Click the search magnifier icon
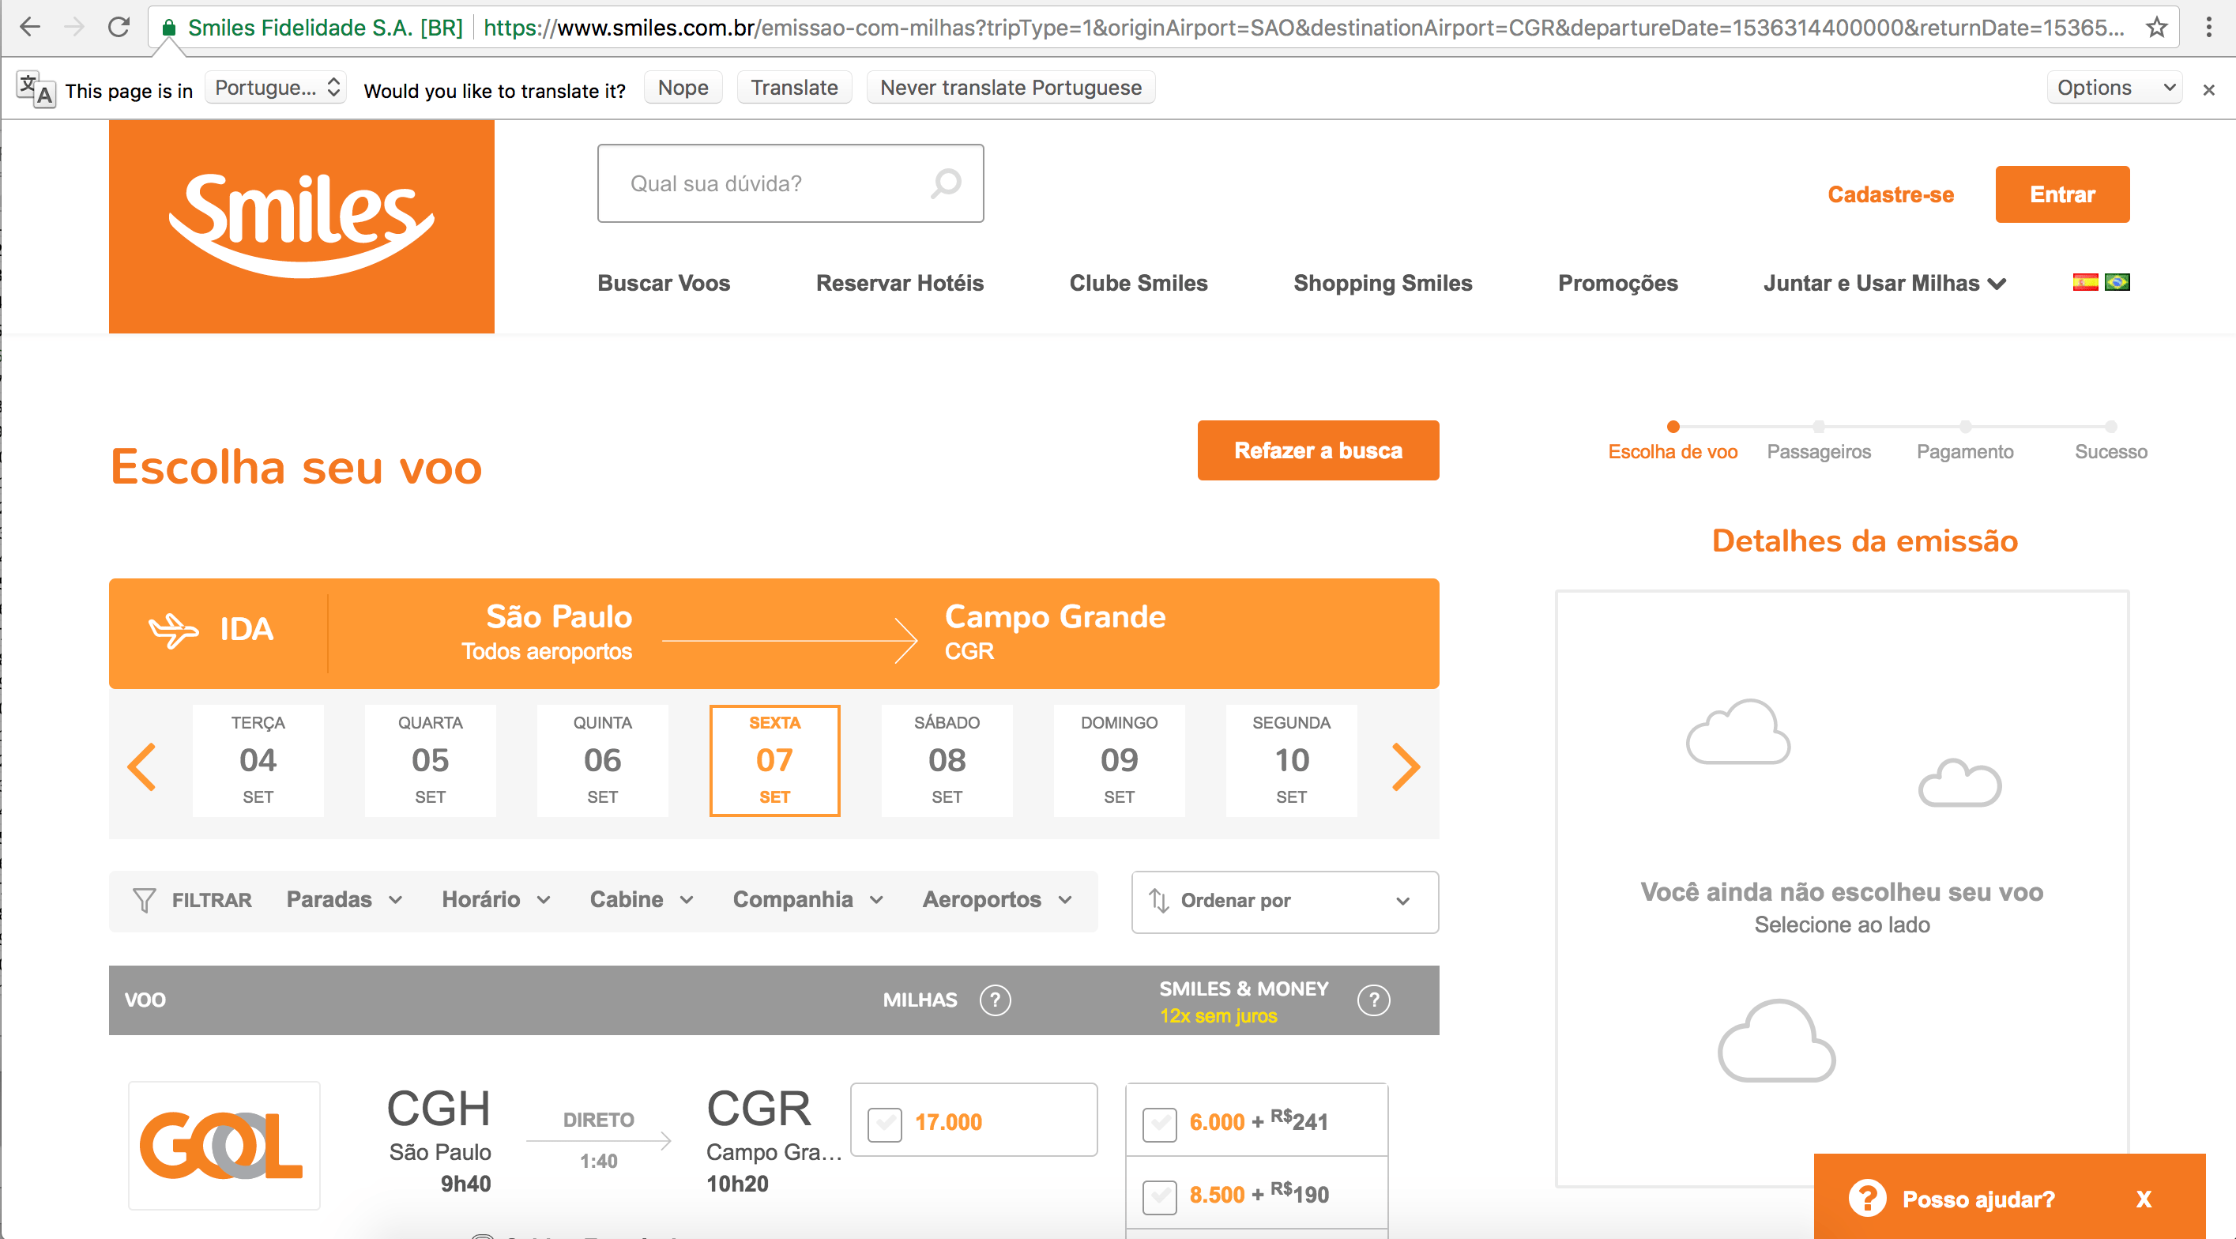 point(946,183)
